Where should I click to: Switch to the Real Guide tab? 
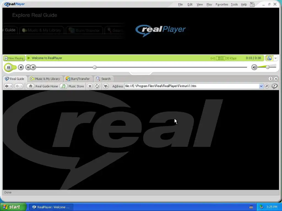click(x=15, y=79)
